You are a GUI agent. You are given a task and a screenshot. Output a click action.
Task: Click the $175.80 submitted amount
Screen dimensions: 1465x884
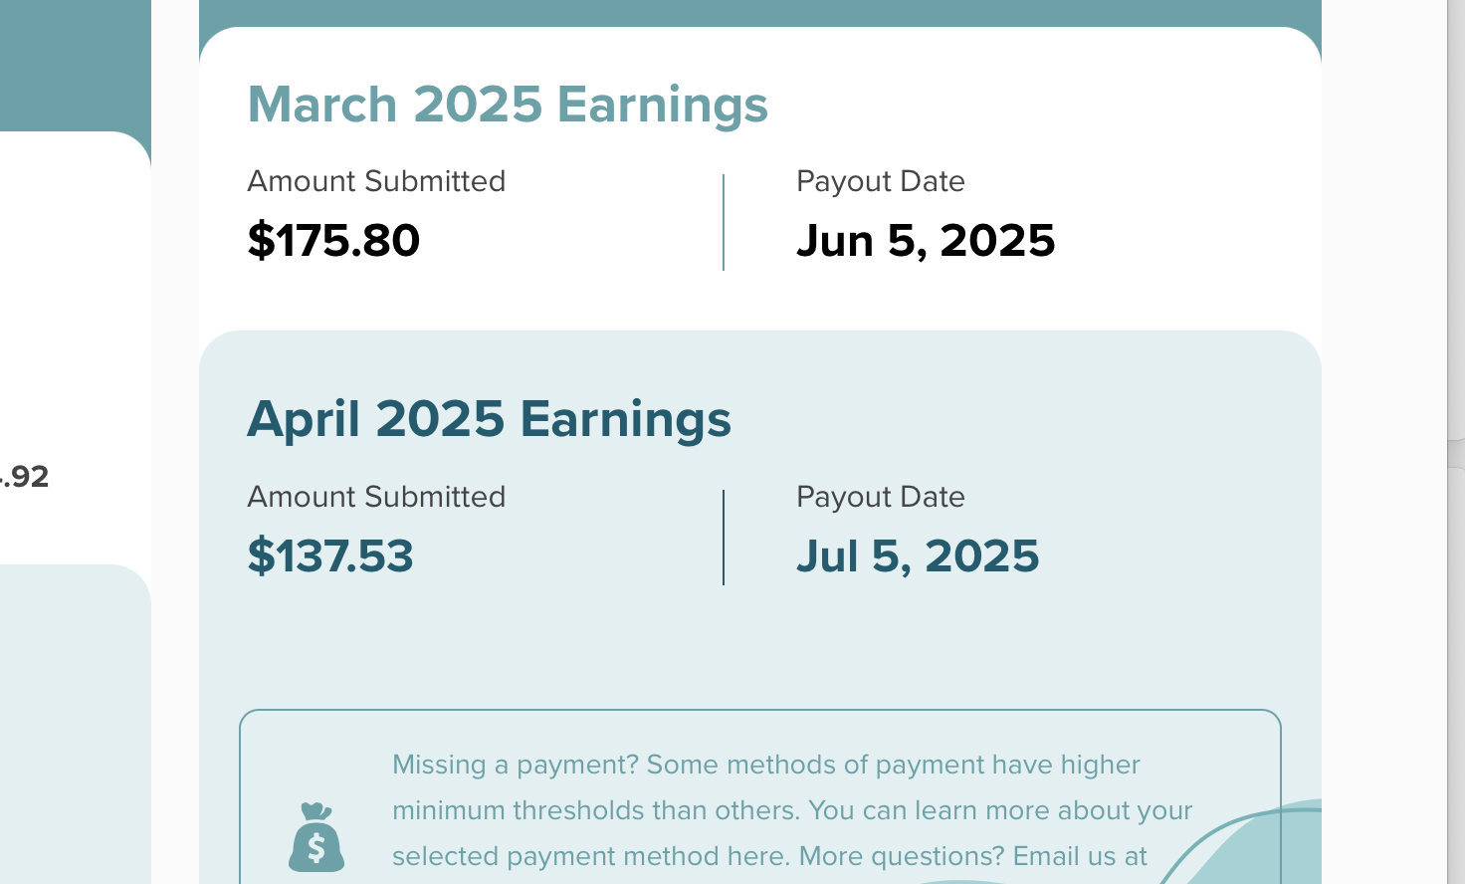point(333,241)
